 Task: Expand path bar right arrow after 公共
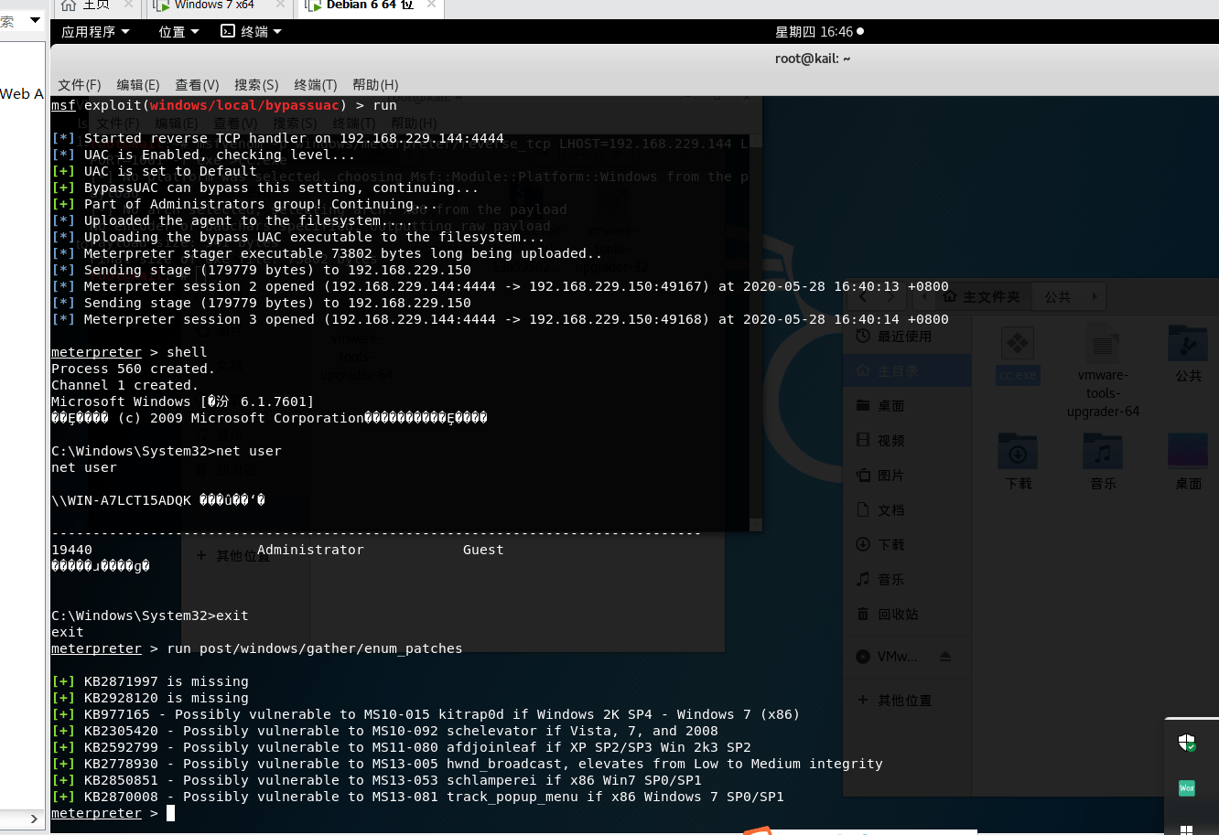[x=1095, y=297]
